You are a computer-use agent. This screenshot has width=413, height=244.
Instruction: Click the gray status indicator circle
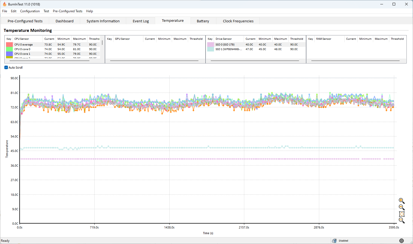pos(401,241)
